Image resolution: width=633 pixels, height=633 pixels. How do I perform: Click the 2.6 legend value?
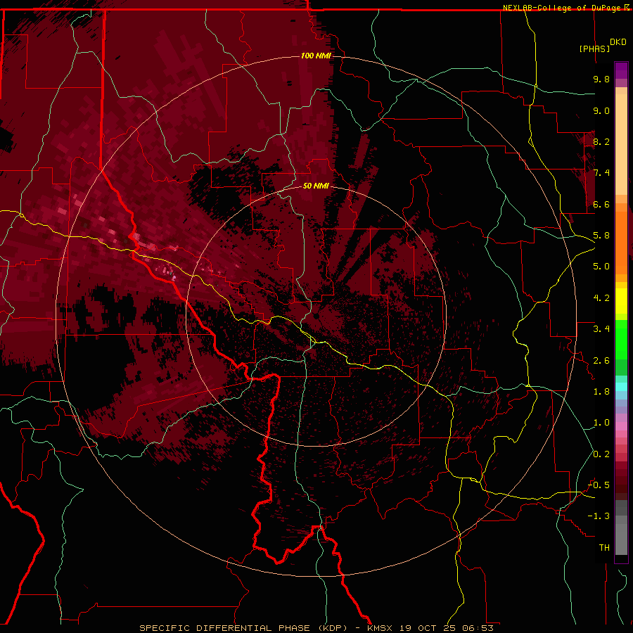click(x=601, y=361)
